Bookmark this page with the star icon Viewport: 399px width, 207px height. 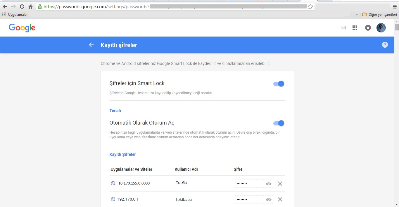click(x=310, y=6)
